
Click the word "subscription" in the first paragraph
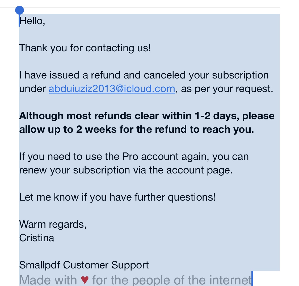coord(240,75)
